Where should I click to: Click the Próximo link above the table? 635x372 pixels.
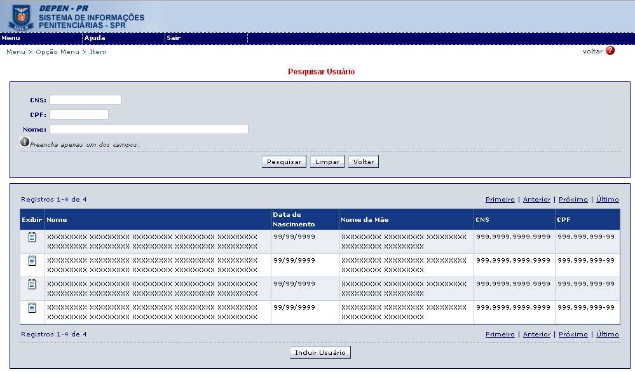[573, 200]
